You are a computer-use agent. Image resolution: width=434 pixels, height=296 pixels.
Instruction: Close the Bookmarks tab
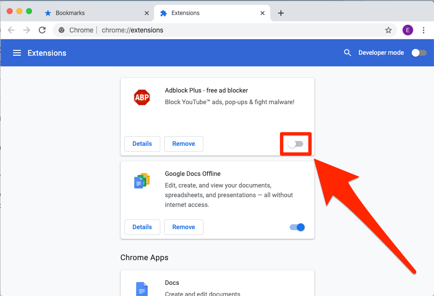coord(147,13)
